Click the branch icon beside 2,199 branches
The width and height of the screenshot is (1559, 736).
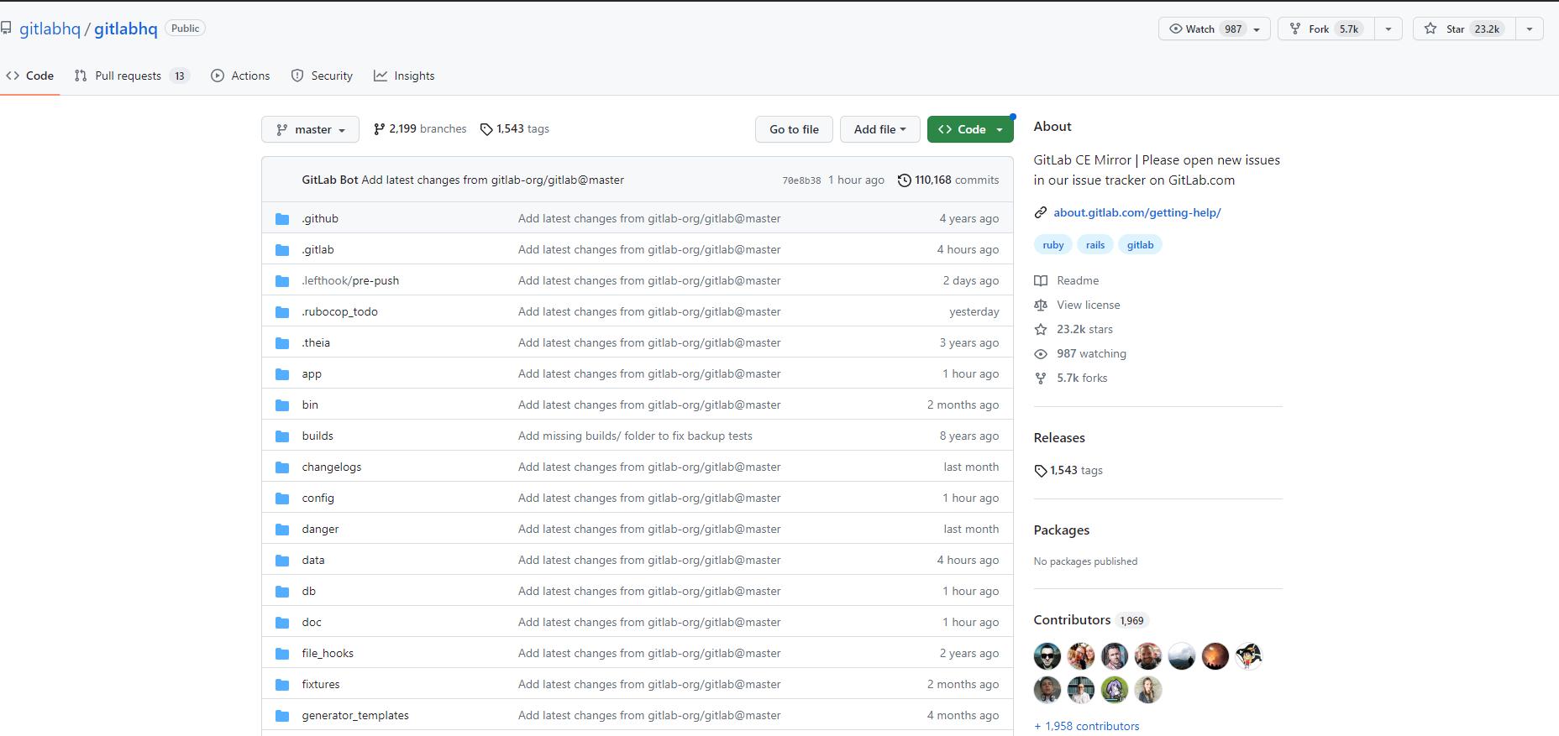pyautogui.click(x=380, y=129)
